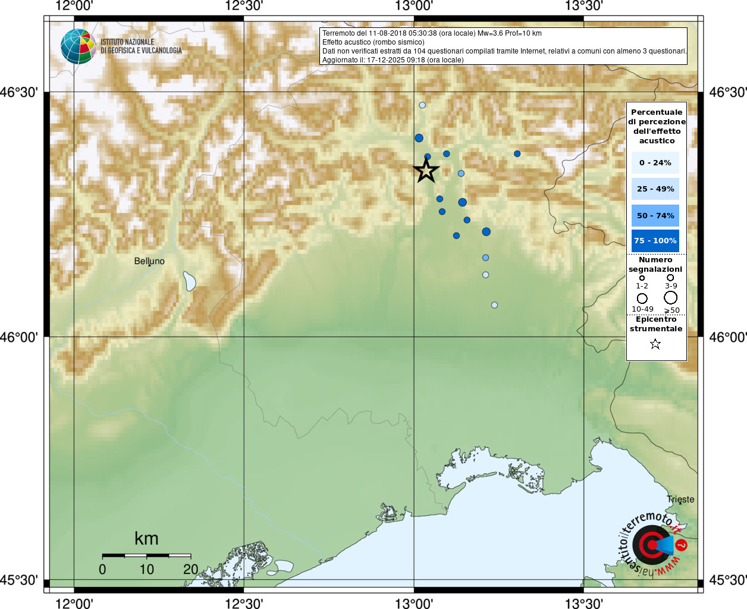Screen dimensions: 747x609
Task: Click the 3-9 reports circle in legend
Action: coord(670,277)
